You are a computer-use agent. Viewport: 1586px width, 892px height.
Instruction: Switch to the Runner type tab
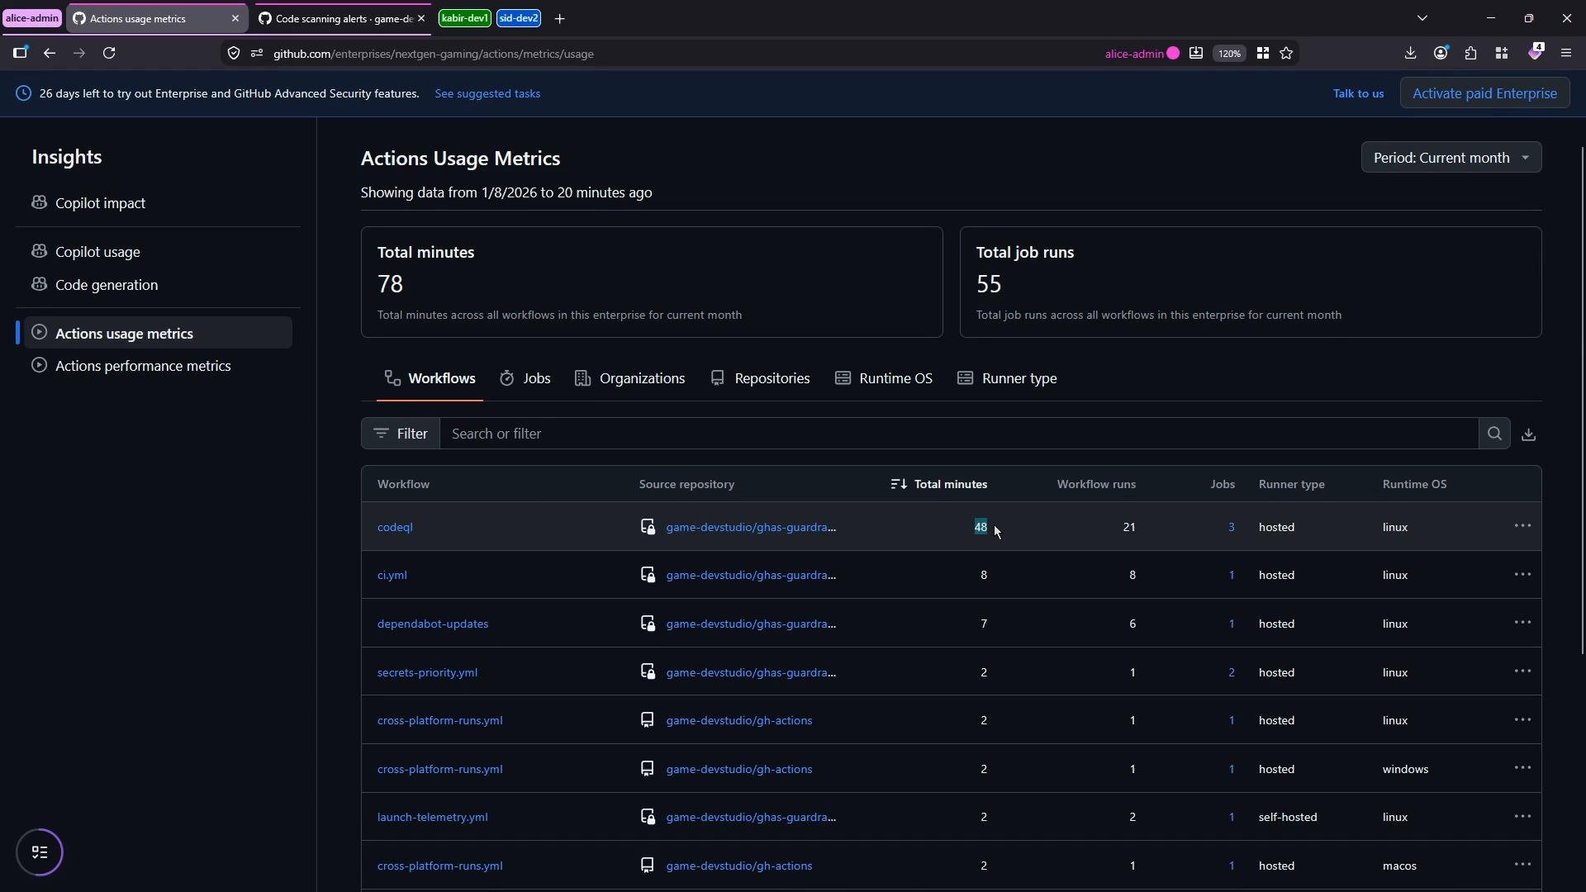pos(1008,378)
